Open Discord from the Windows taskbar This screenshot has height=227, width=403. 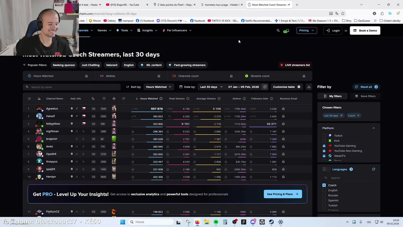point(253,222)
